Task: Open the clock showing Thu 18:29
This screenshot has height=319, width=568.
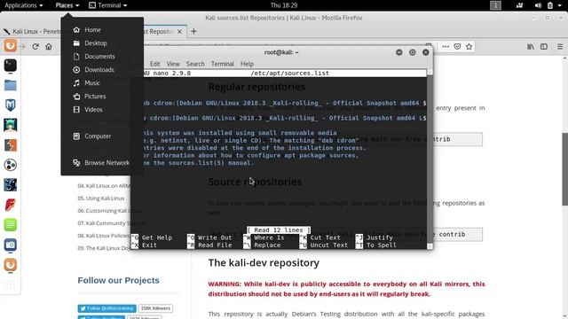Action: pyautogui.click(x=284, y=5)
